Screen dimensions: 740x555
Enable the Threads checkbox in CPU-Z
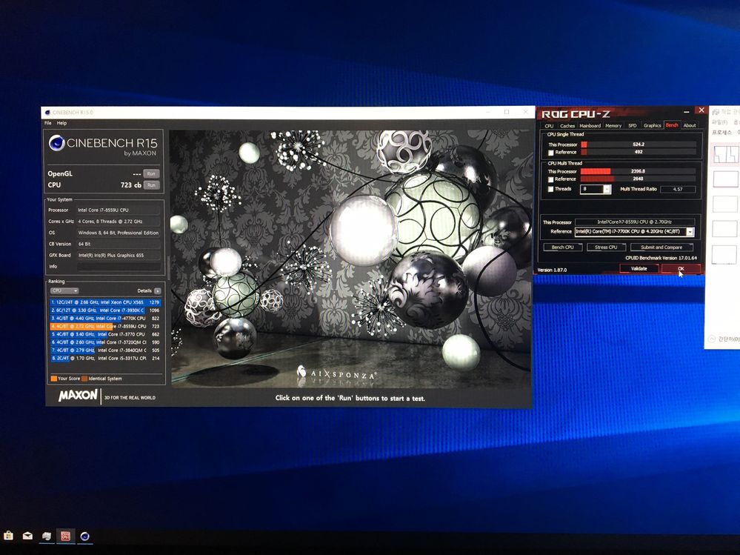click(551, 189)
